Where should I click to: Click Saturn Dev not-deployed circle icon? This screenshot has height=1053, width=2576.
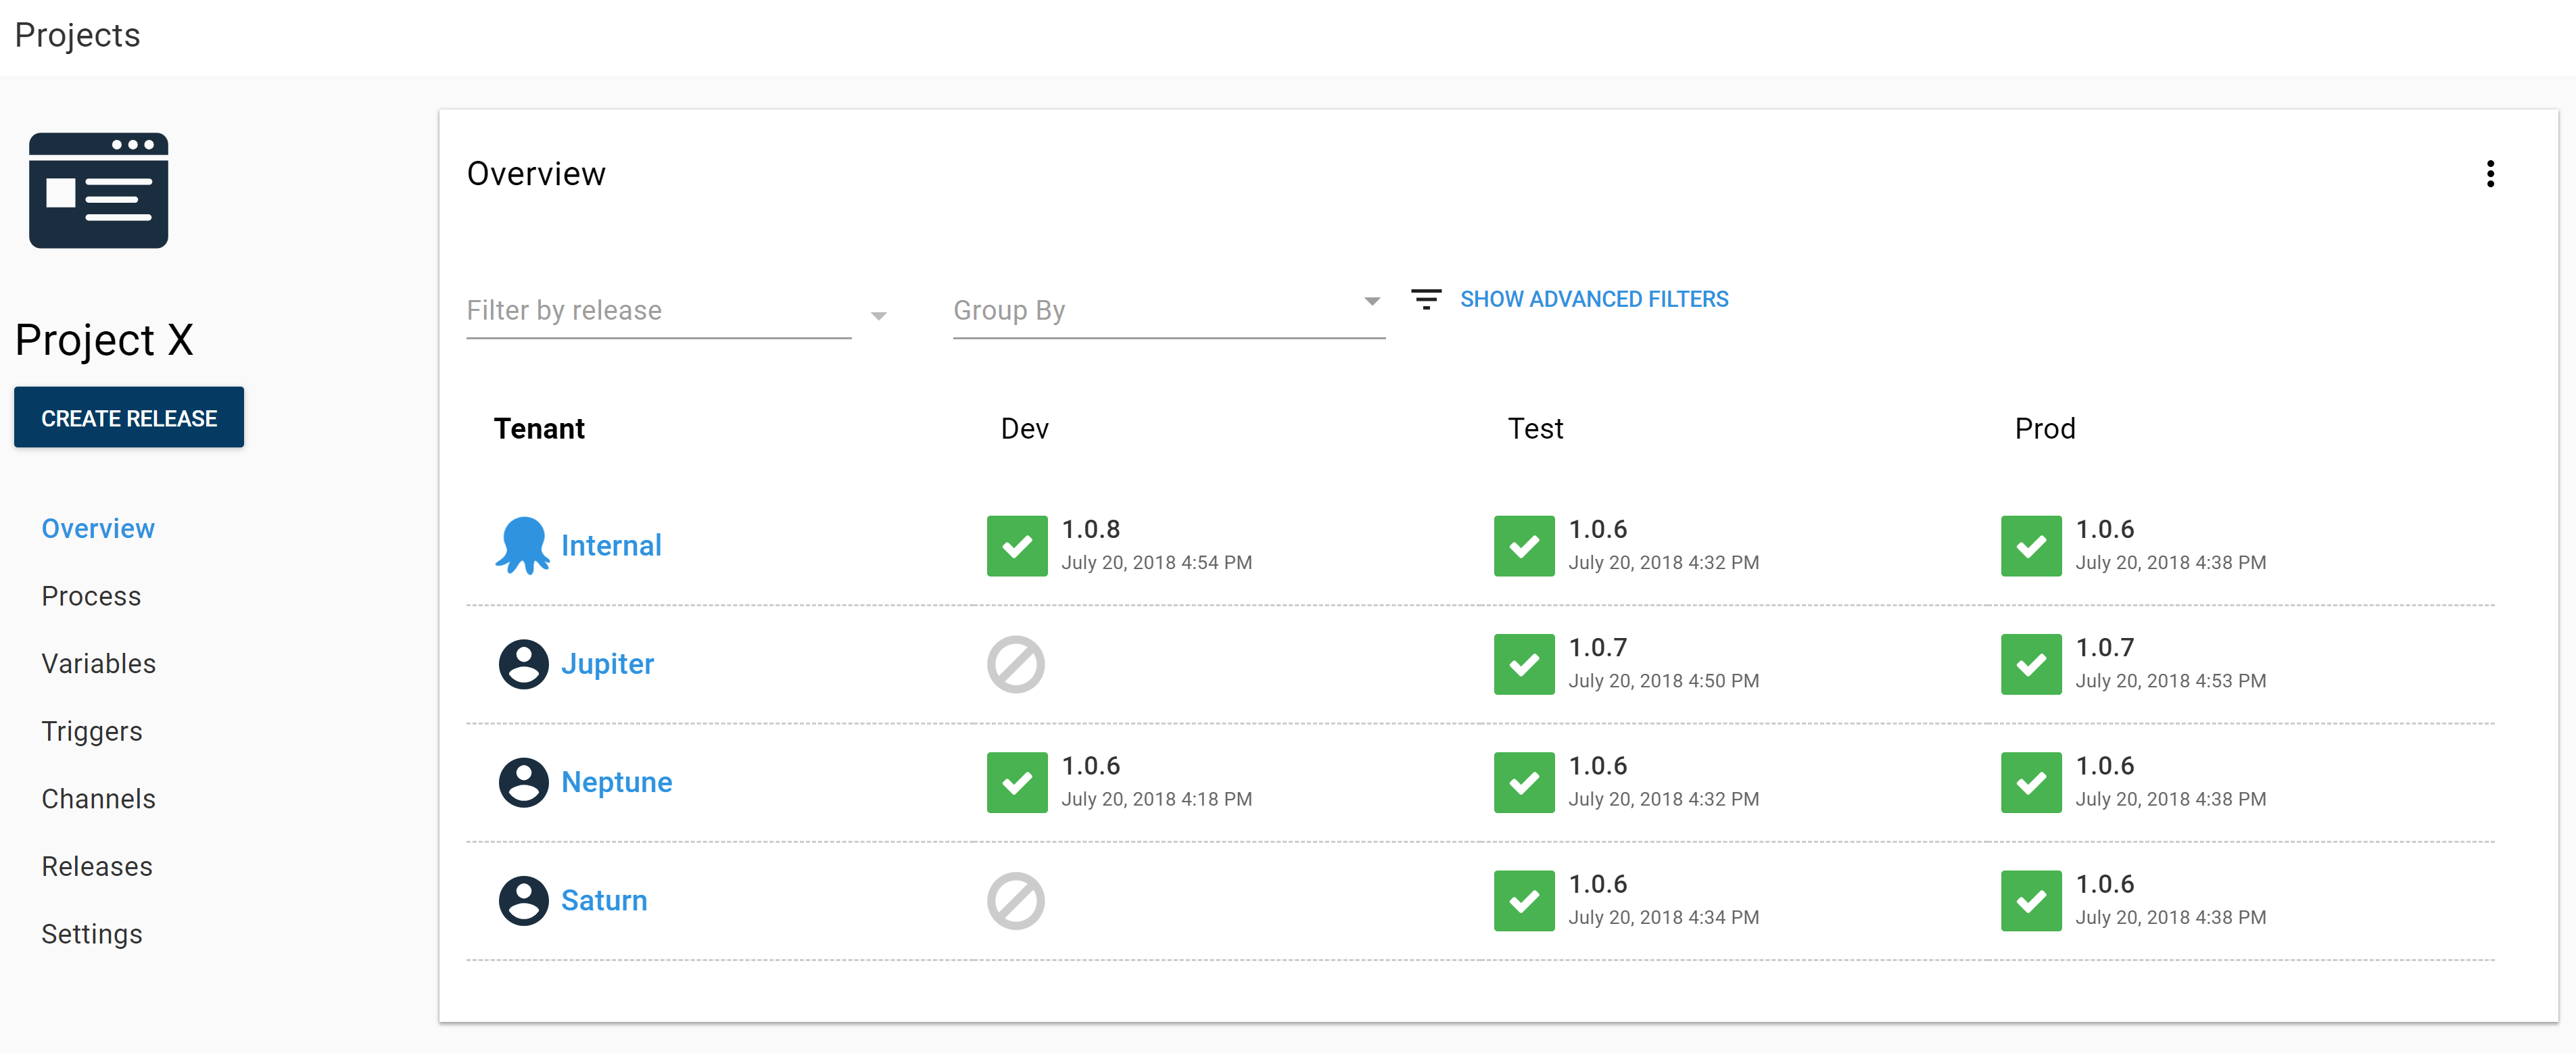pyautogui.click(x=1015, y=900)
